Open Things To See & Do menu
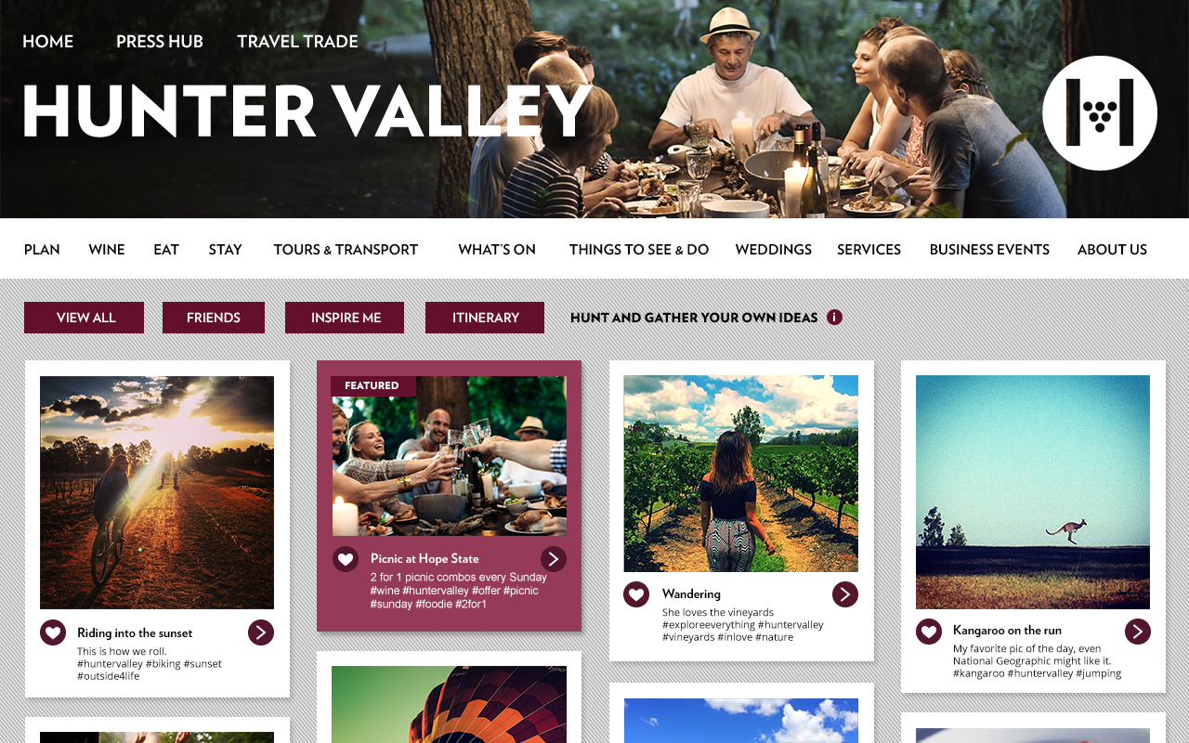 (x=639, y=250)
